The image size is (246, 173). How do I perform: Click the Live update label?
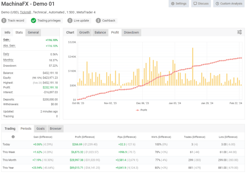81,20
